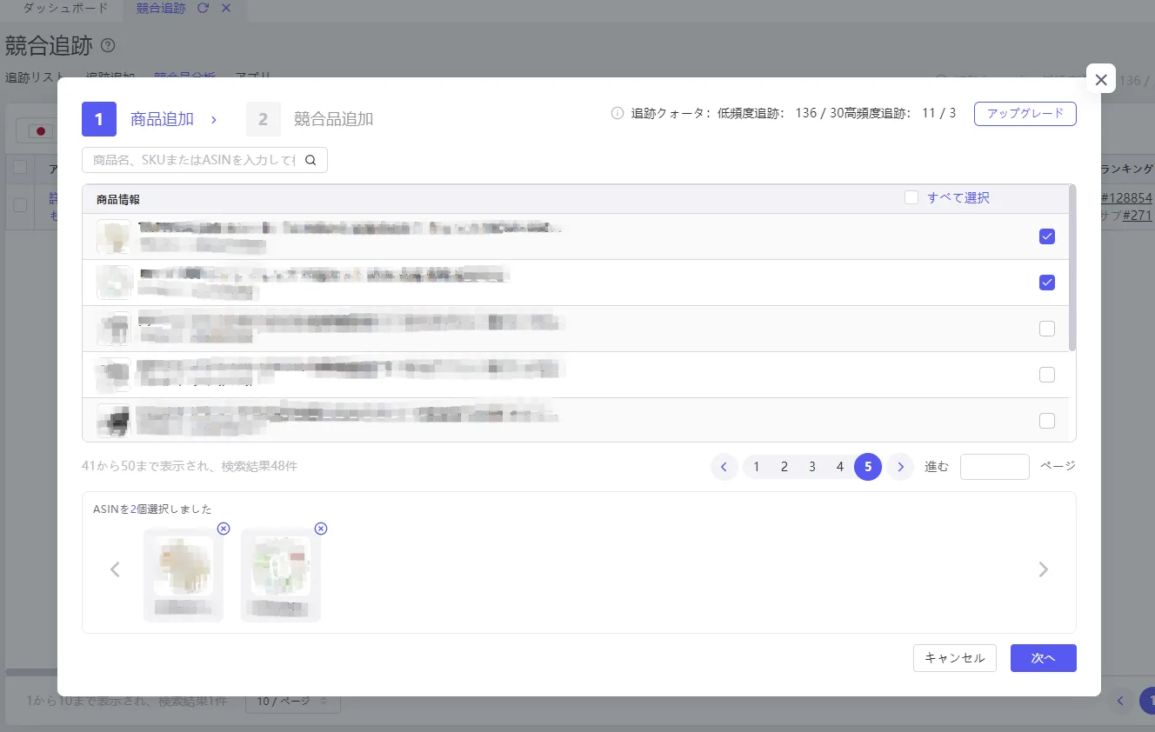Viewport: 1155px width, 732px height.
Task: Click the アップグレード button
Action: [1025, 114]
